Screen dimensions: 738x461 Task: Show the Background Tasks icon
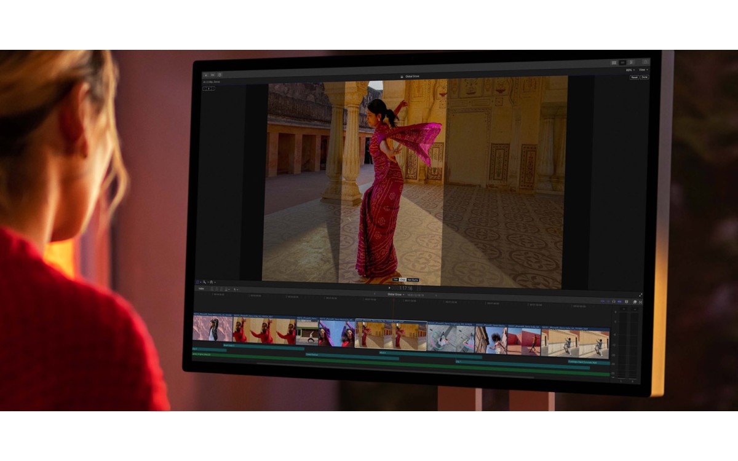pyautogui.click(x=220, y=75)
